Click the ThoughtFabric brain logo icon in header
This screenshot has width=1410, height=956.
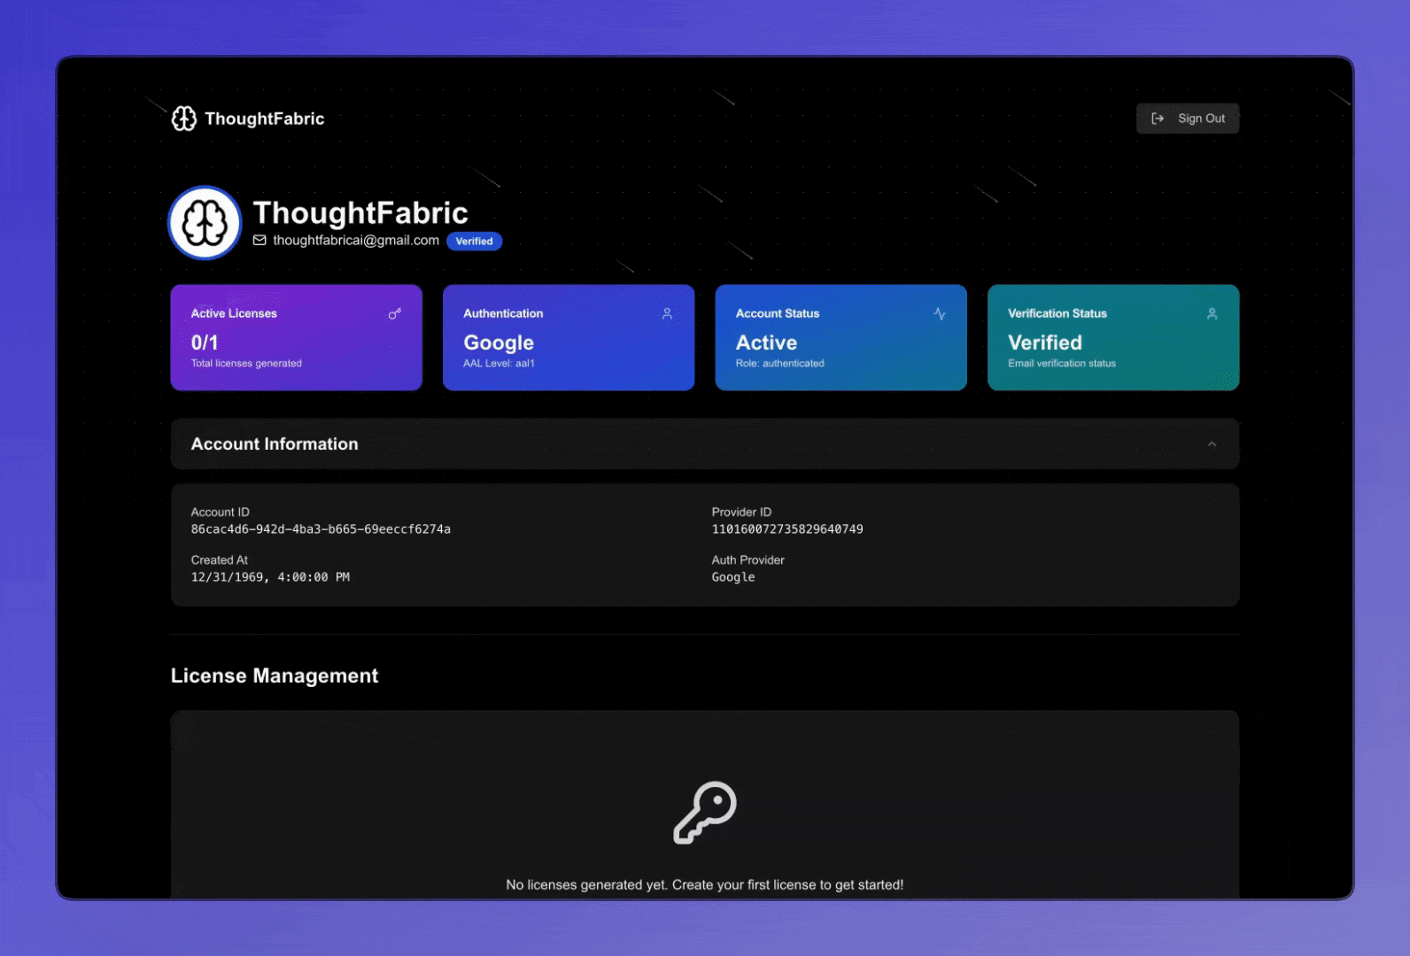[x=184, y=119]
